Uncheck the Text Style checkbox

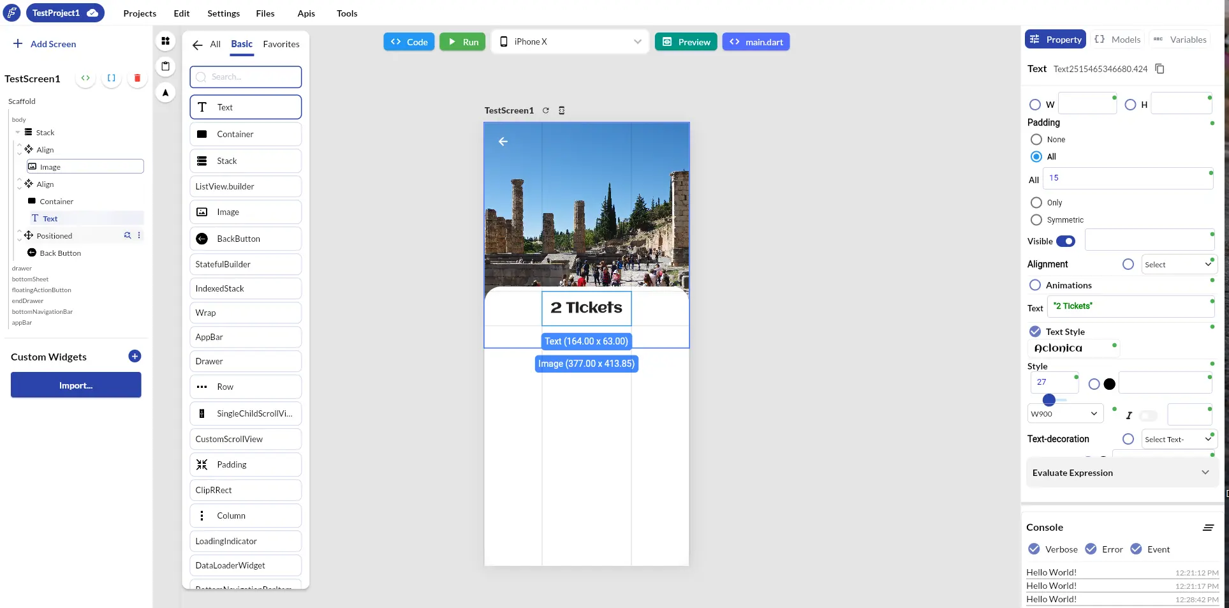point(1035,331)
